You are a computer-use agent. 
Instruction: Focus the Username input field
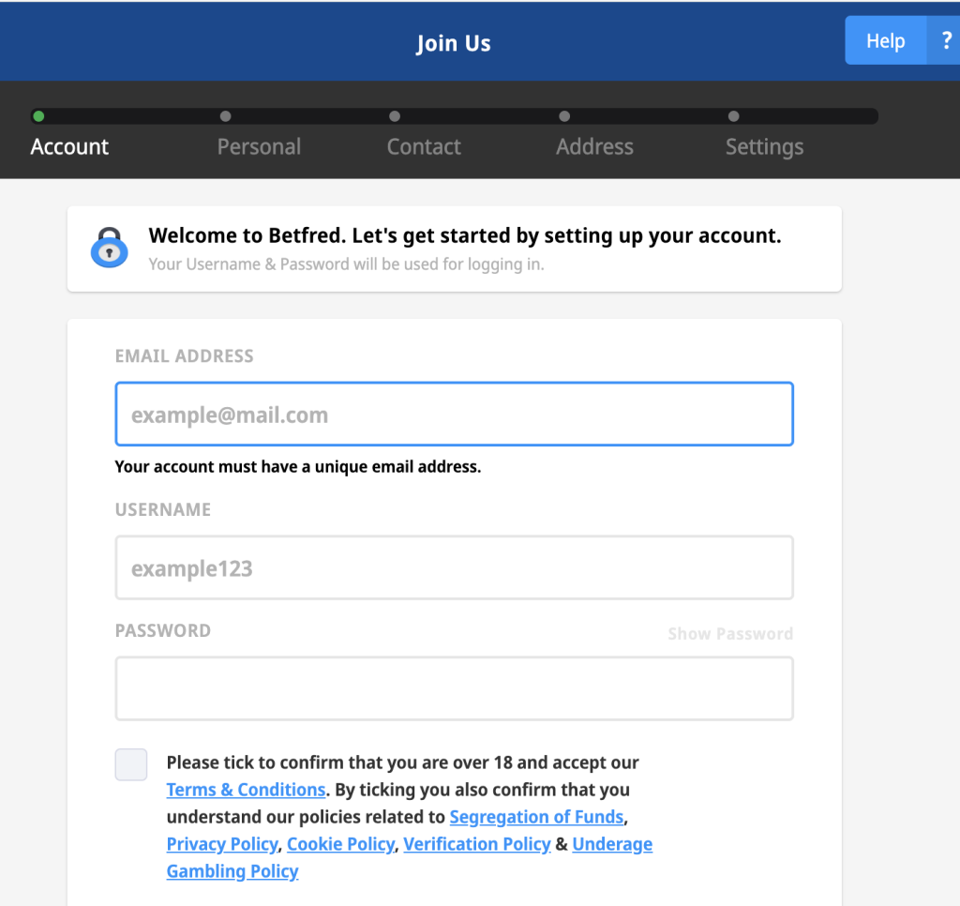[455, 567]
